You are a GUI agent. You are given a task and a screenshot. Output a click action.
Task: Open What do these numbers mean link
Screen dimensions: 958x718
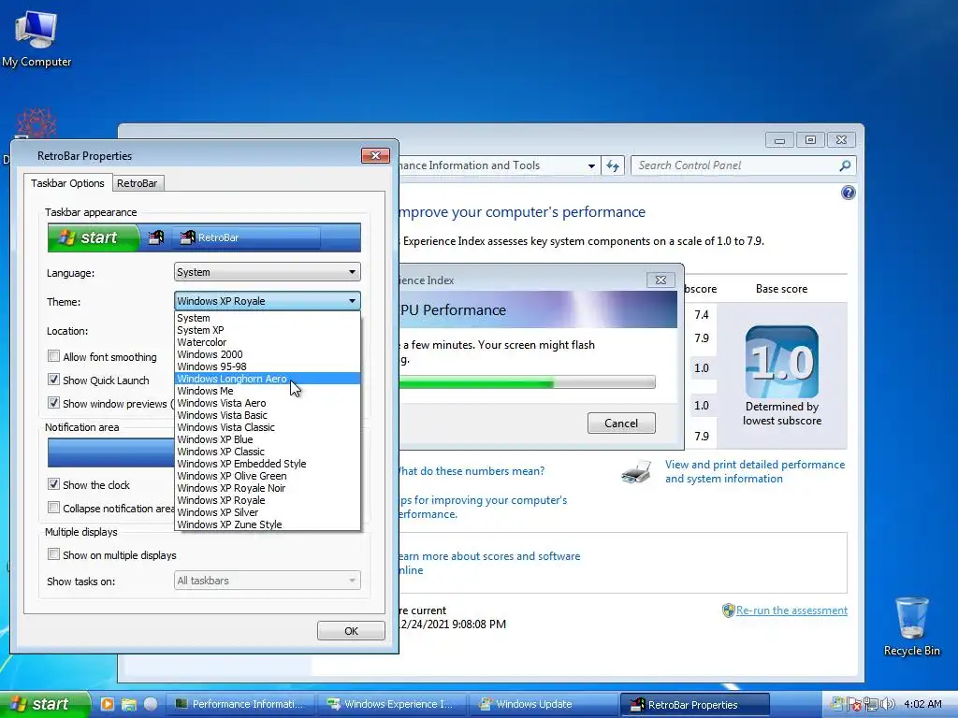pos(470,471)
